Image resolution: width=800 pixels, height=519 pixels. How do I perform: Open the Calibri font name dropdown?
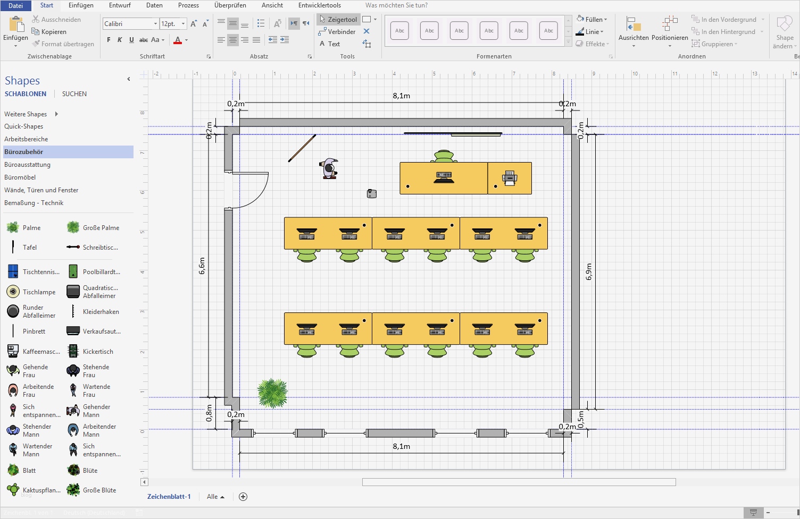tap(155, 24)
